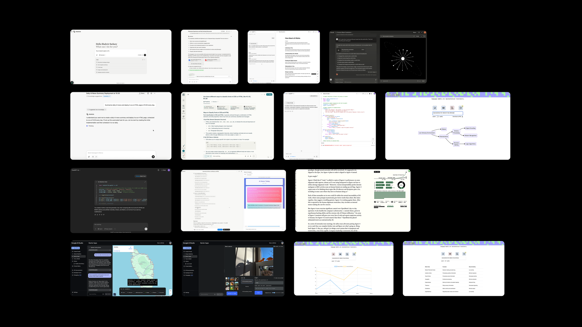This screenshot has width=582, height=327.
Task: Open the ChatGPT 4o model dropdown in the dark chat
Action: click(x=76, y=170)
